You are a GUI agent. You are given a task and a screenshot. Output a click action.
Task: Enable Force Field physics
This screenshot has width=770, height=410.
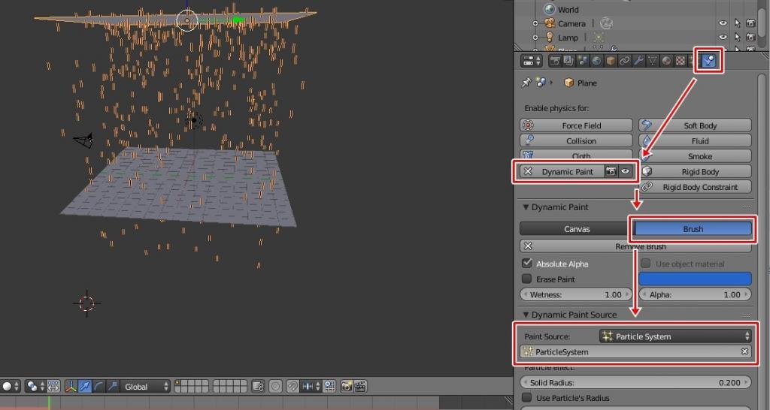(x=577, y=125)
